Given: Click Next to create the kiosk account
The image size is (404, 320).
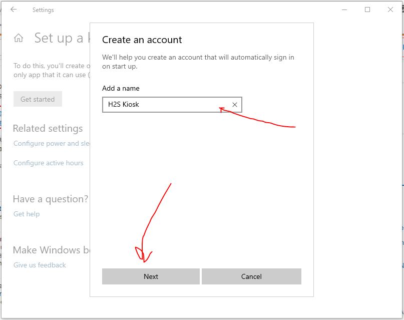Looking at the screenshot, I should pos(151,276).
